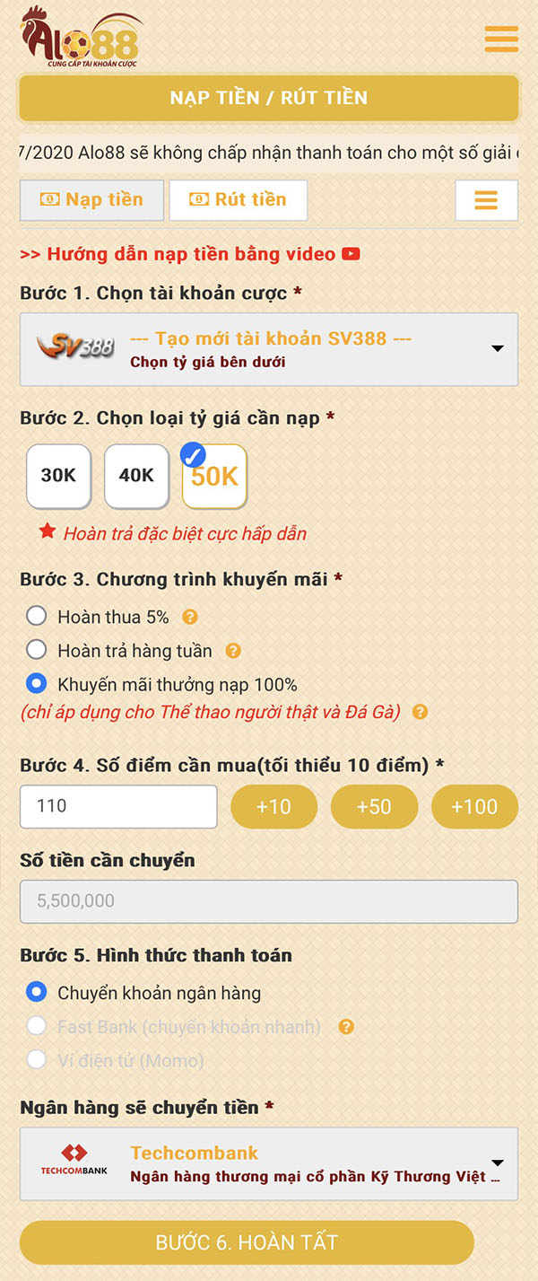Click the points amount input field
Image resolution: width=538 pixels, height=1281 pixels.
[118, 806]
